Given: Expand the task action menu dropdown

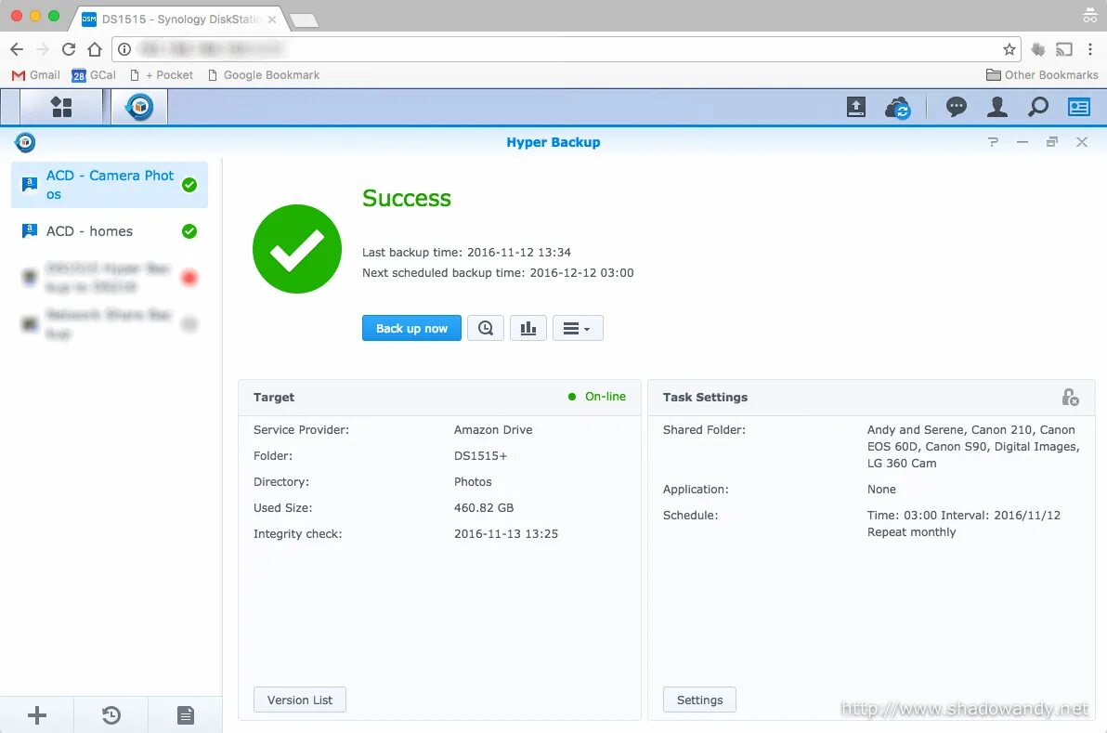Looking at the screenshot, I should [x=578, y=328].
